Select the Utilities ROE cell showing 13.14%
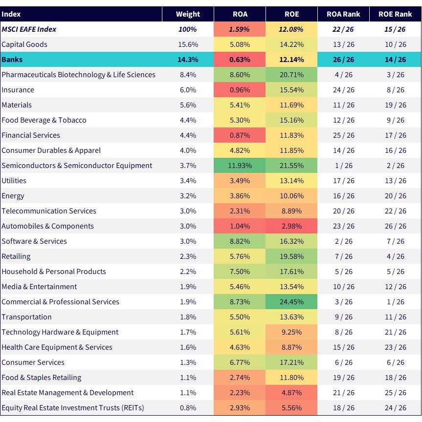The height and width of the screenshot is (422, 422). point(291,181)
